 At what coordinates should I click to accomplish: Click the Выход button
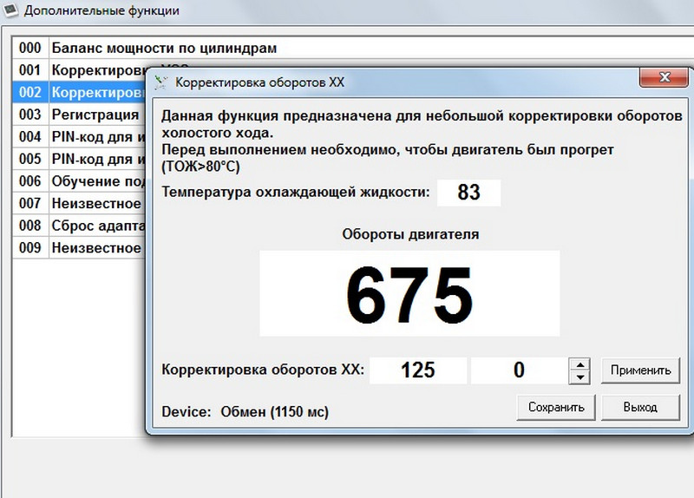pyautogui.click(x=640, y=406)
